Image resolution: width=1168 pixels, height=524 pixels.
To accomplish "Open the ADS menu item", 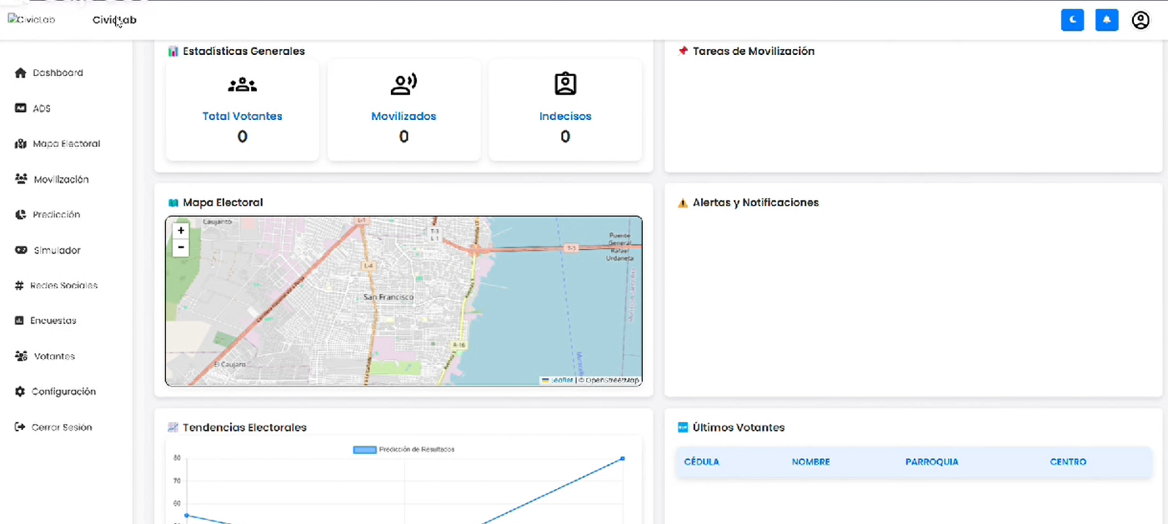I will [42, 108].
